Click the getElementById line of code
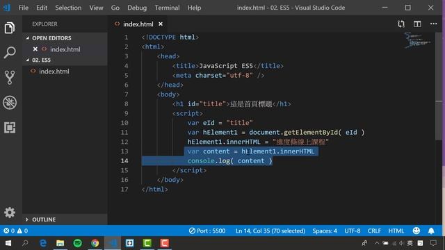The height and width of the screenshot is (250, 445). (276, 133)
